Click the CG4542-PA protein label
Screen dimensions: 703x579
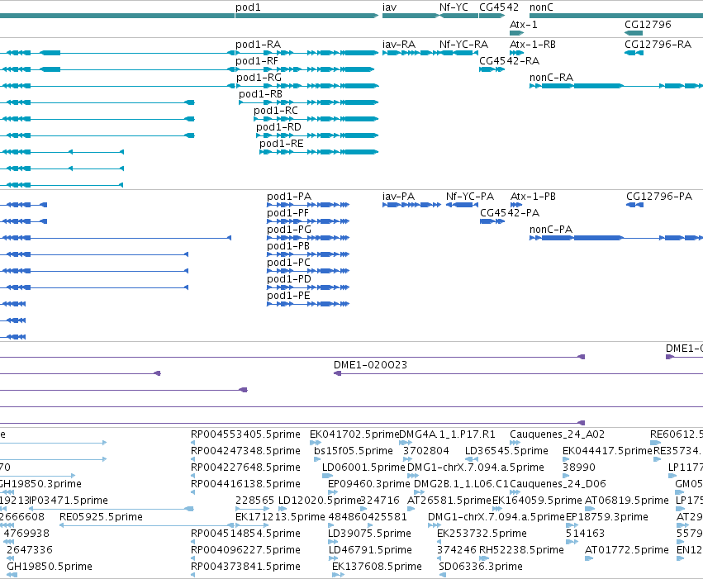(510, 213)
